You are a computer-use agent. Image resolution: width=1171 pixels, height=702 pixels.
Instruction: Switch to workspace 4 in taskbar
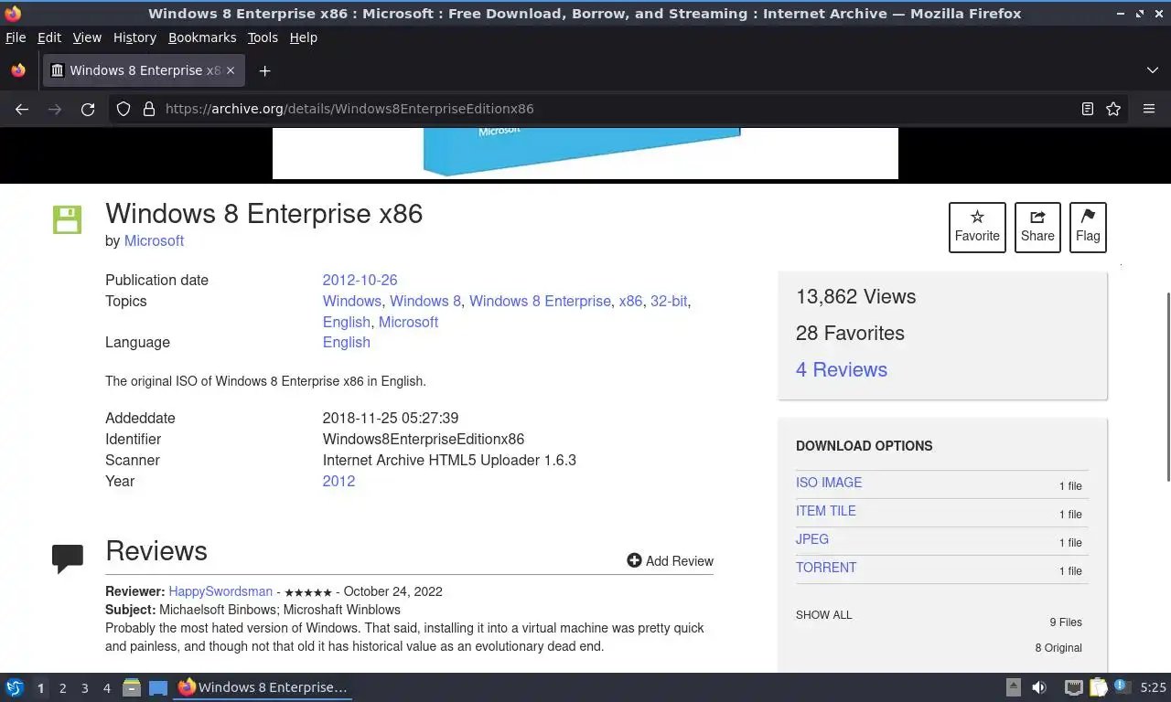106,688
